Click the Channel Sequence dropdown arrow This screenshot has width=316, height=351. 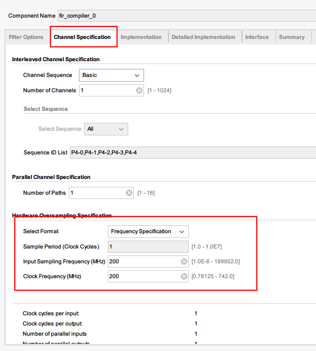137,76
